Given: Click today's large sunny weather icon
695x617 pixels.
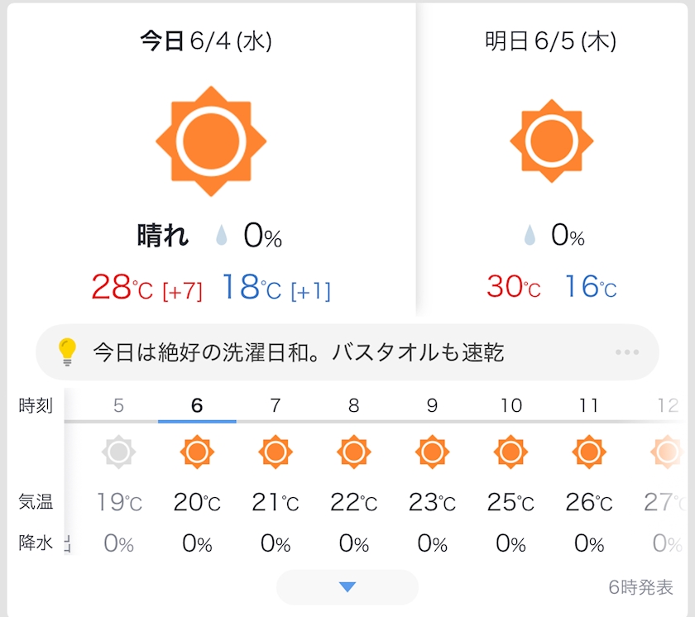Looking at the screenshot, I should coord(211,141).
